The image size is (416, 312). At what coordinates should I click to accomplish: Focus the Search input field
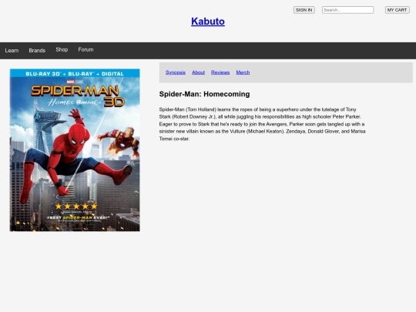coord(347,10)
